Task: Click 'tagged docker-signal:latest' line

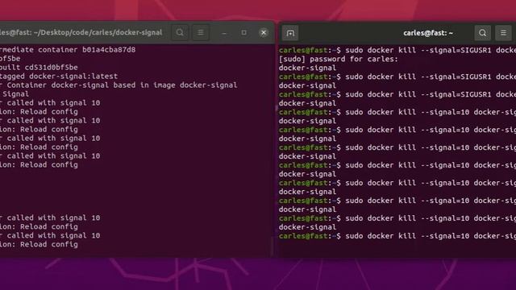Action: coord(59,77)
